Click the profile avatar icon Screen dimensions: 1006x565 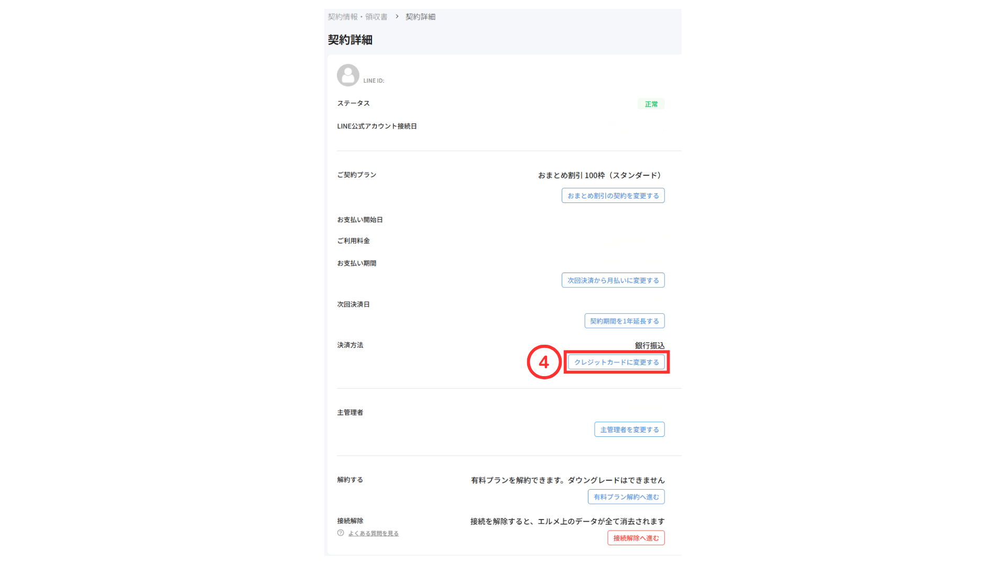348,75
